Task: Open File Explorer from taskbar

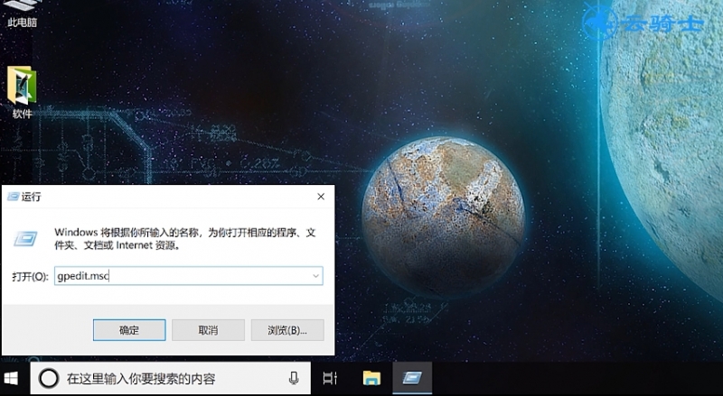Action: coord(371,379)
